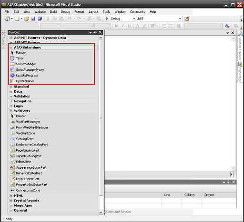This screenshot has width=244, height=222.
Task: Close the Toolbox panel
Action: (100, 32)
